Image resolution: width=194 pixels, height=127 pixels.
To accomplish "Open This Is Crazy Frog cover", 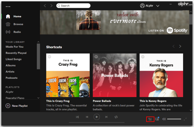I will [x=68, y=75].
